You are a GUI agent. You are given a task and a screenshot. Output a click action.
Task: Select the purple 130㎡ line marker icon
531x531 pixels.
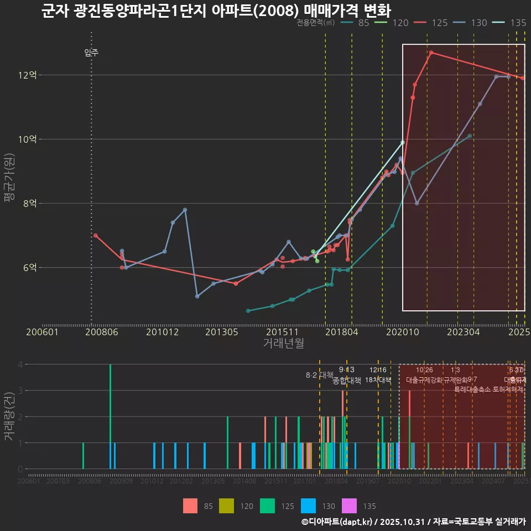pos(459,23)
